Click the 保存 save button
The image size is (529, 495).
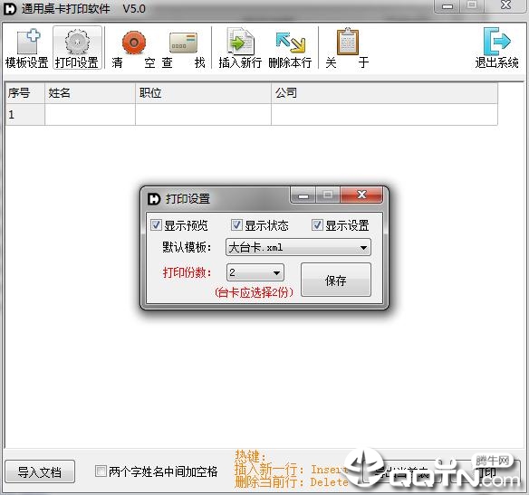click(x=336, y=280)
